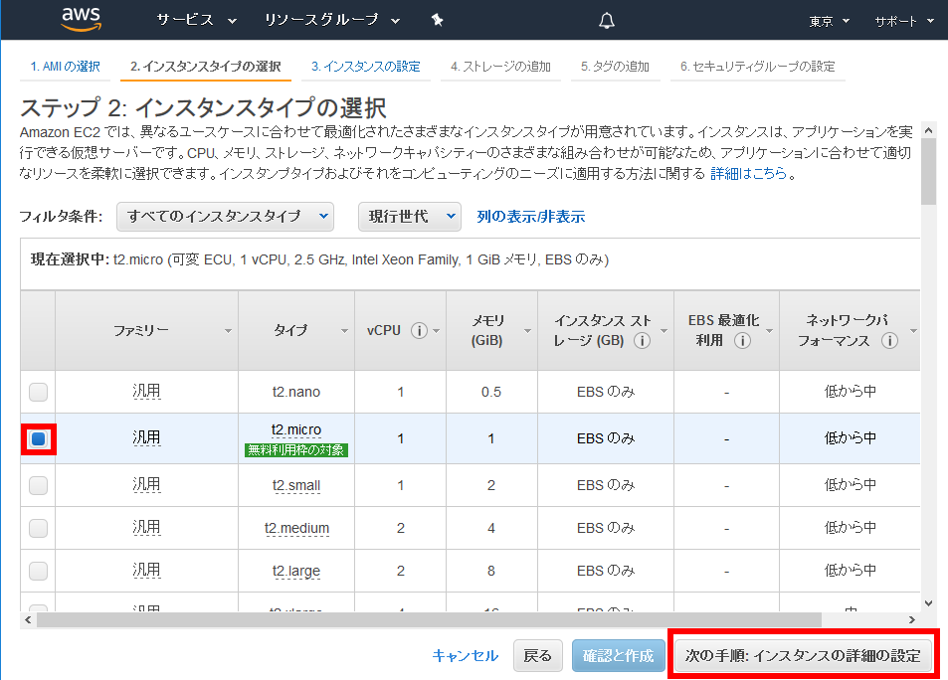Open the AWS home logo
Viewport: 948px width, 680px height.
pos(81,19)
